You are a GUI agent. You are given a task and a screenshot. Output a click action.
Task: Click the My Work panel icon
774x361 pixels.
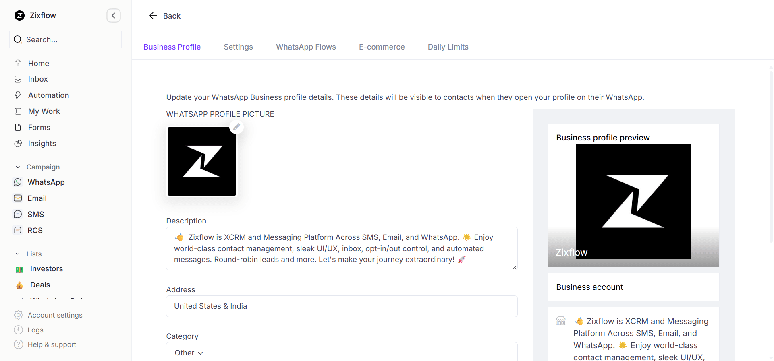18,111
